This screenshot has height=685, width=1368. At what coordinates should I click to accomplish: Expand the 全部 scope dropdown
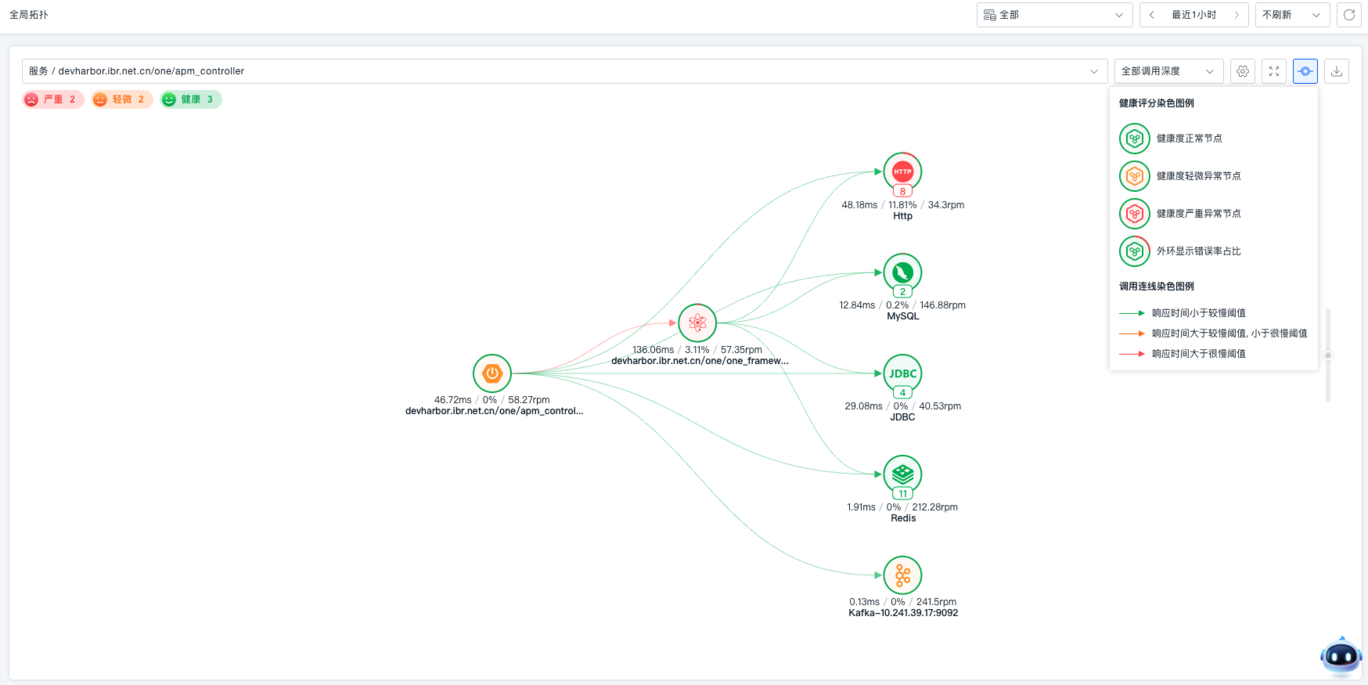coord(1054,15)
